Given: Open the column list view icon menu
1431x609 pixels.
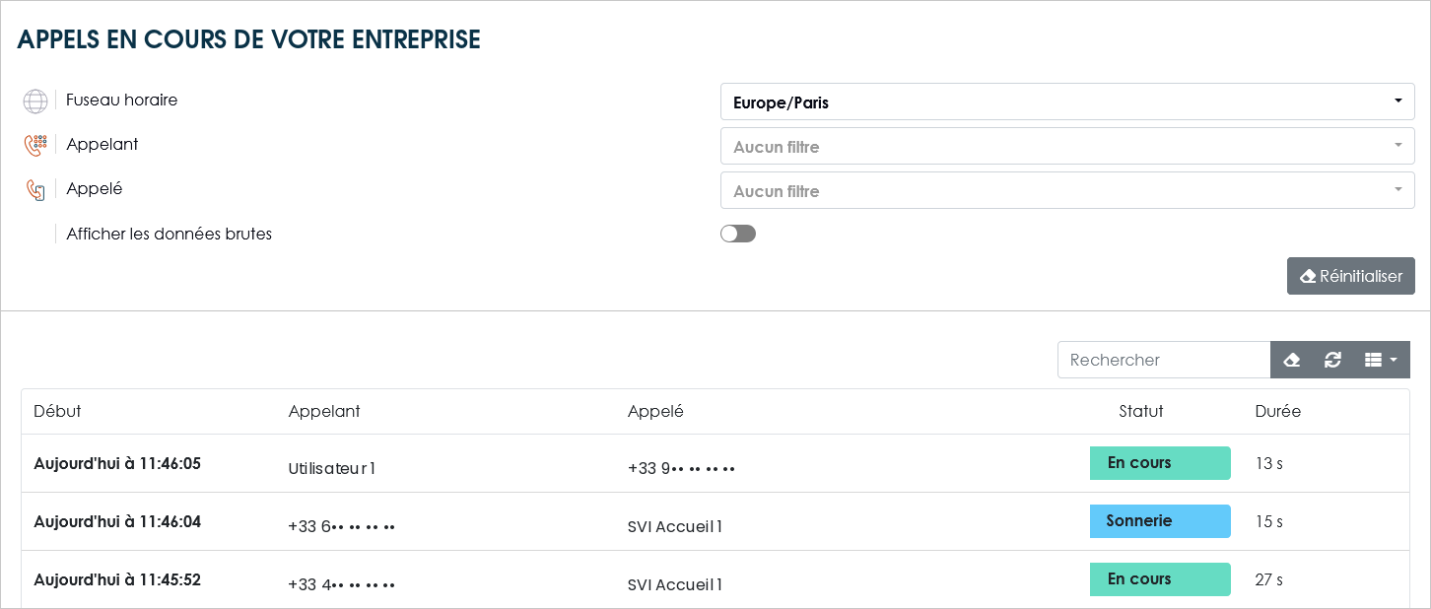Looking at the screenshot, I should tap(1381, 360).
